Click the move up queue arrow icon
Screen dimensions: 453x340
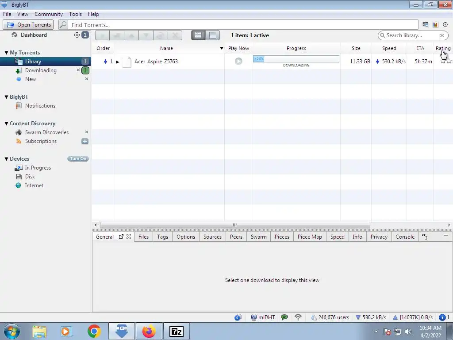131,35
